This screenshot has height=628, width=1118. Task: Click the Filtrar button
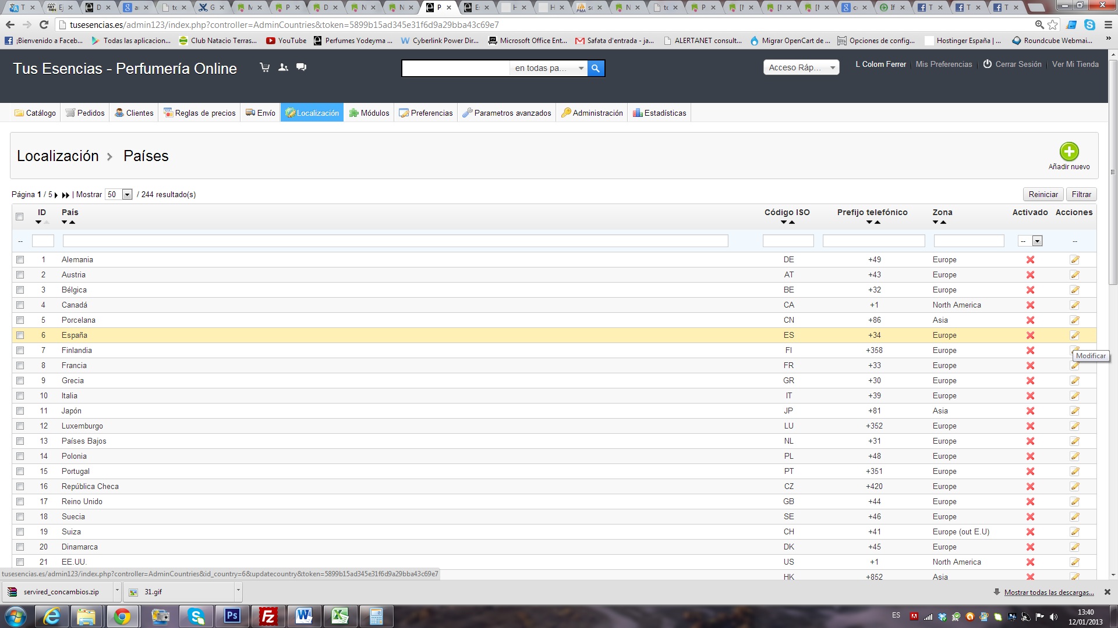1081,195
